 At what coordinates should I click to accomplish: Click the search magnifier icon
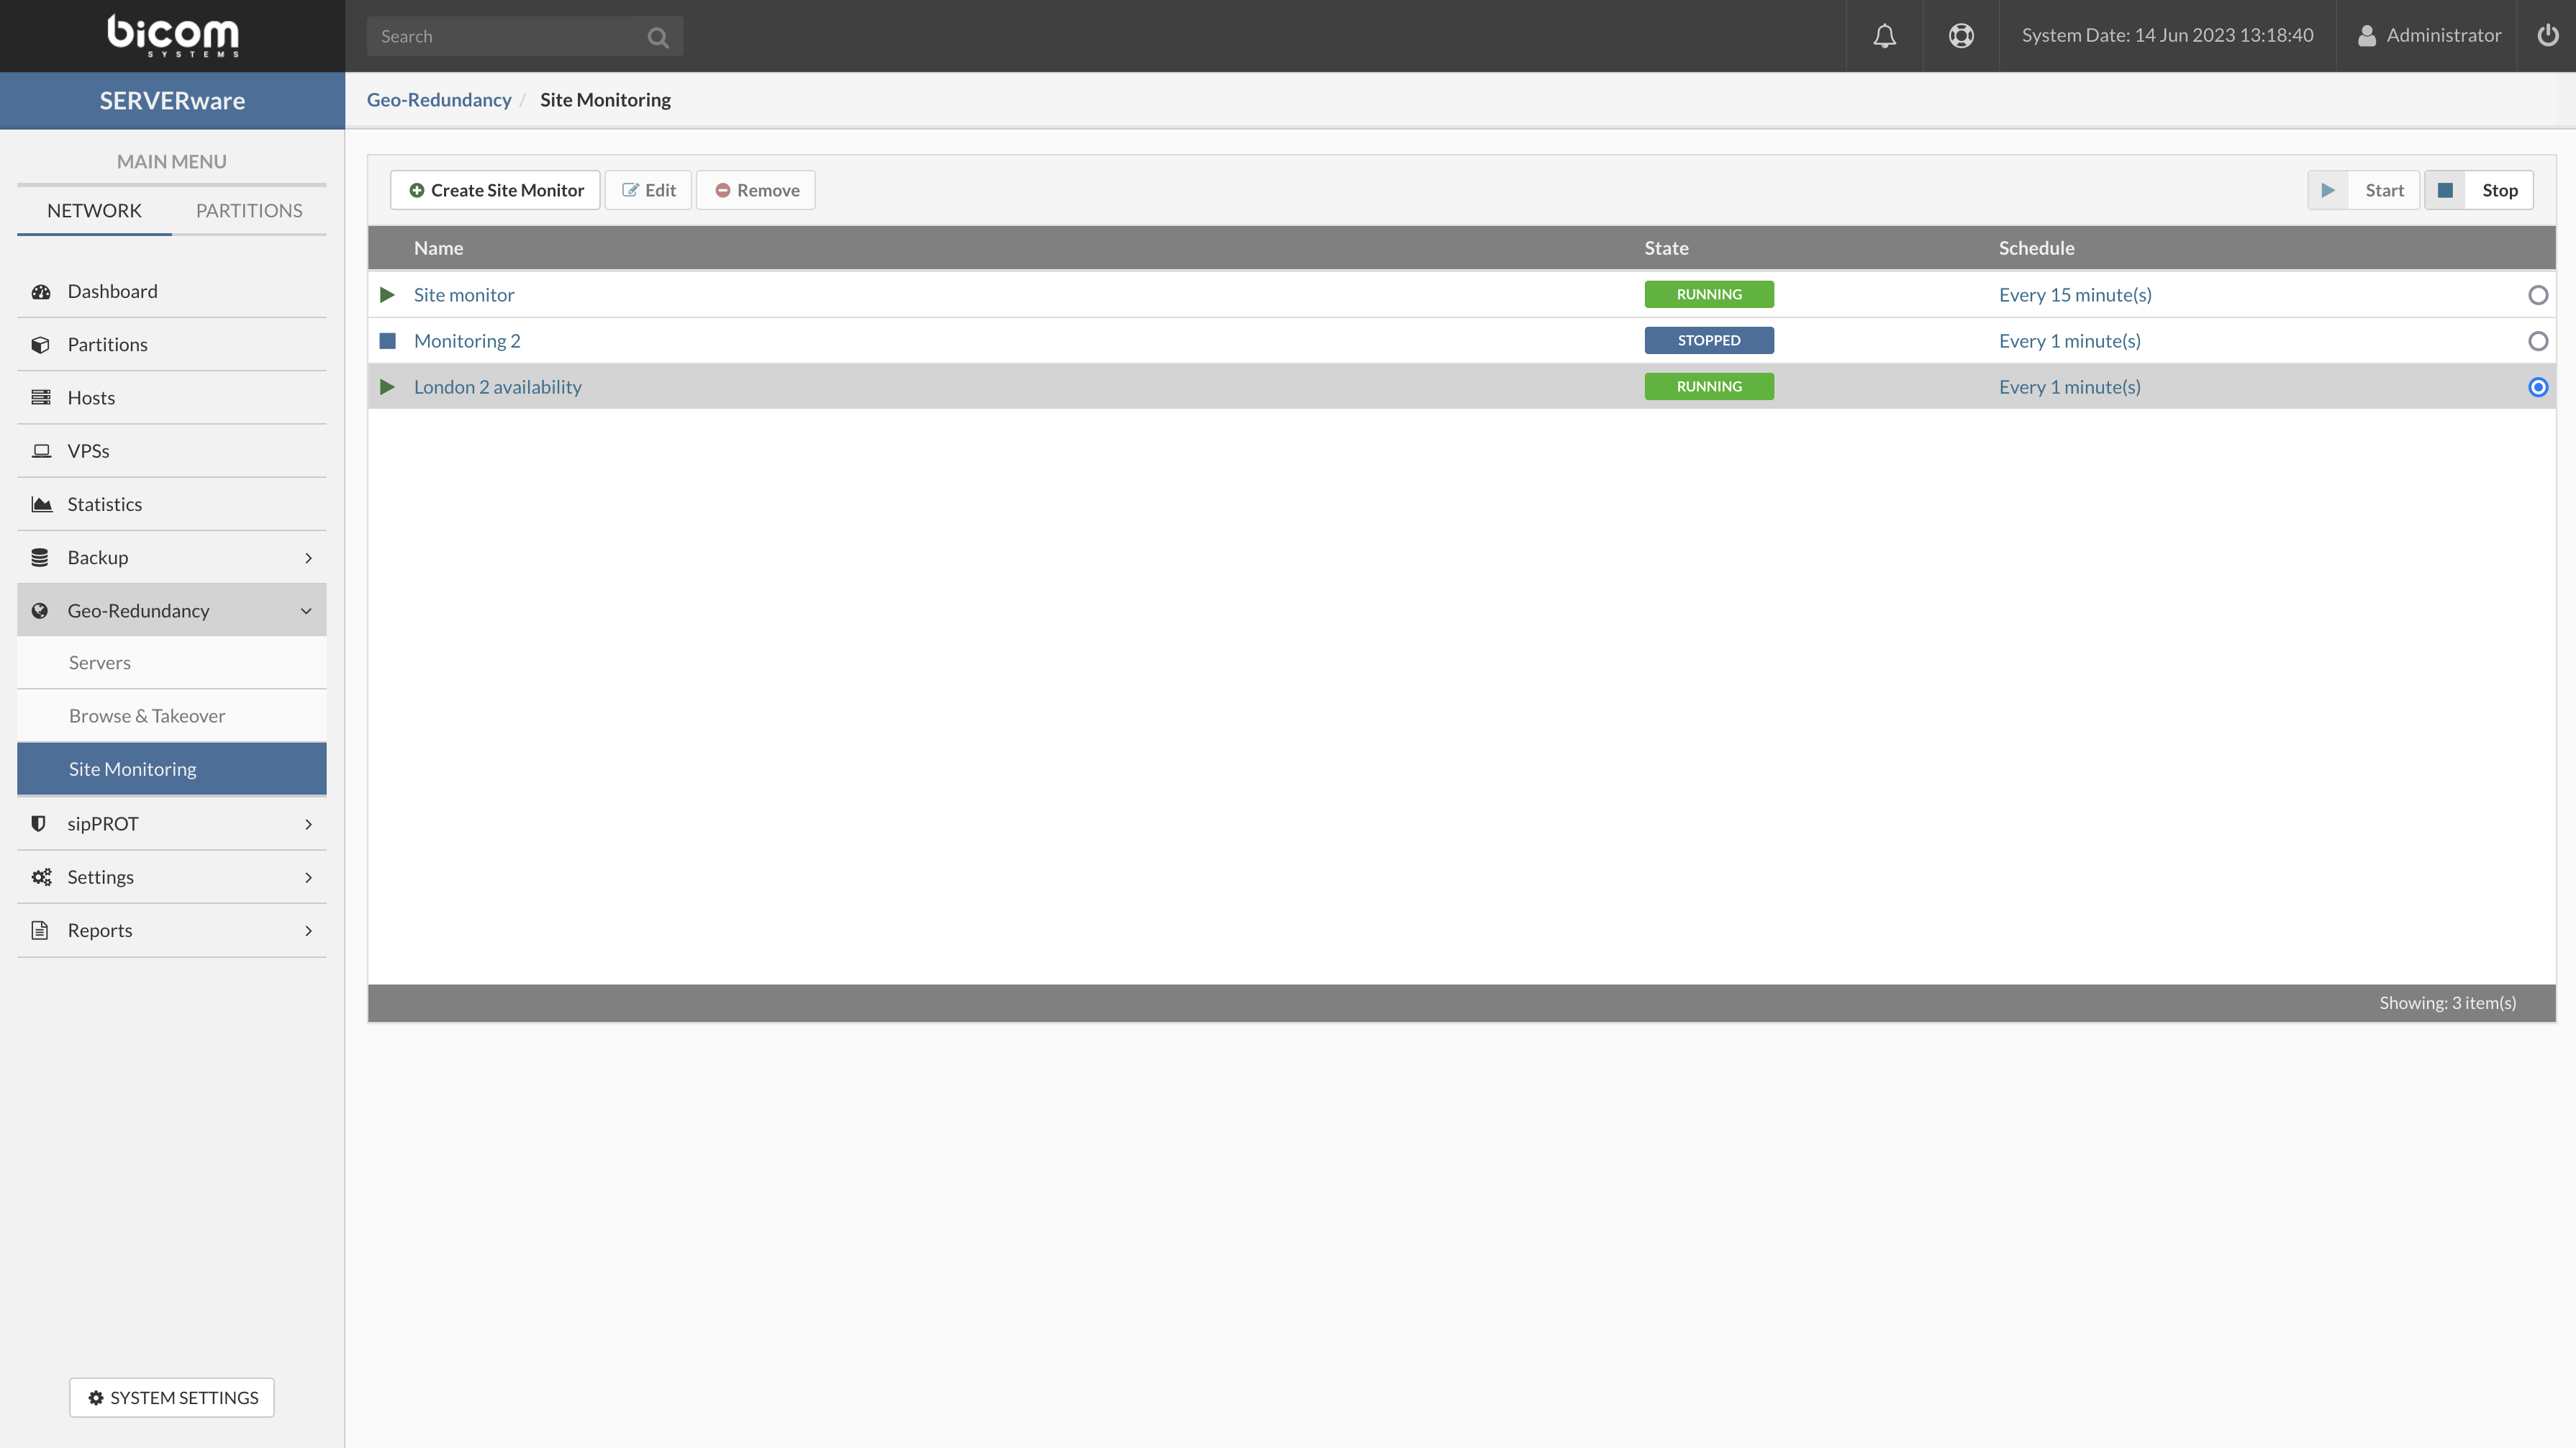pos(657,37)
